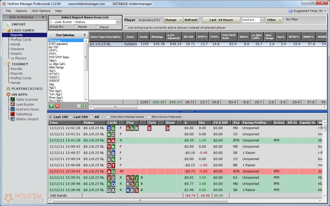Image resolution: width=330 pixels, height=206 pixels.
Task: Select the Last 500 radio button
Action: pyautogui.click(x=70, y=117)
